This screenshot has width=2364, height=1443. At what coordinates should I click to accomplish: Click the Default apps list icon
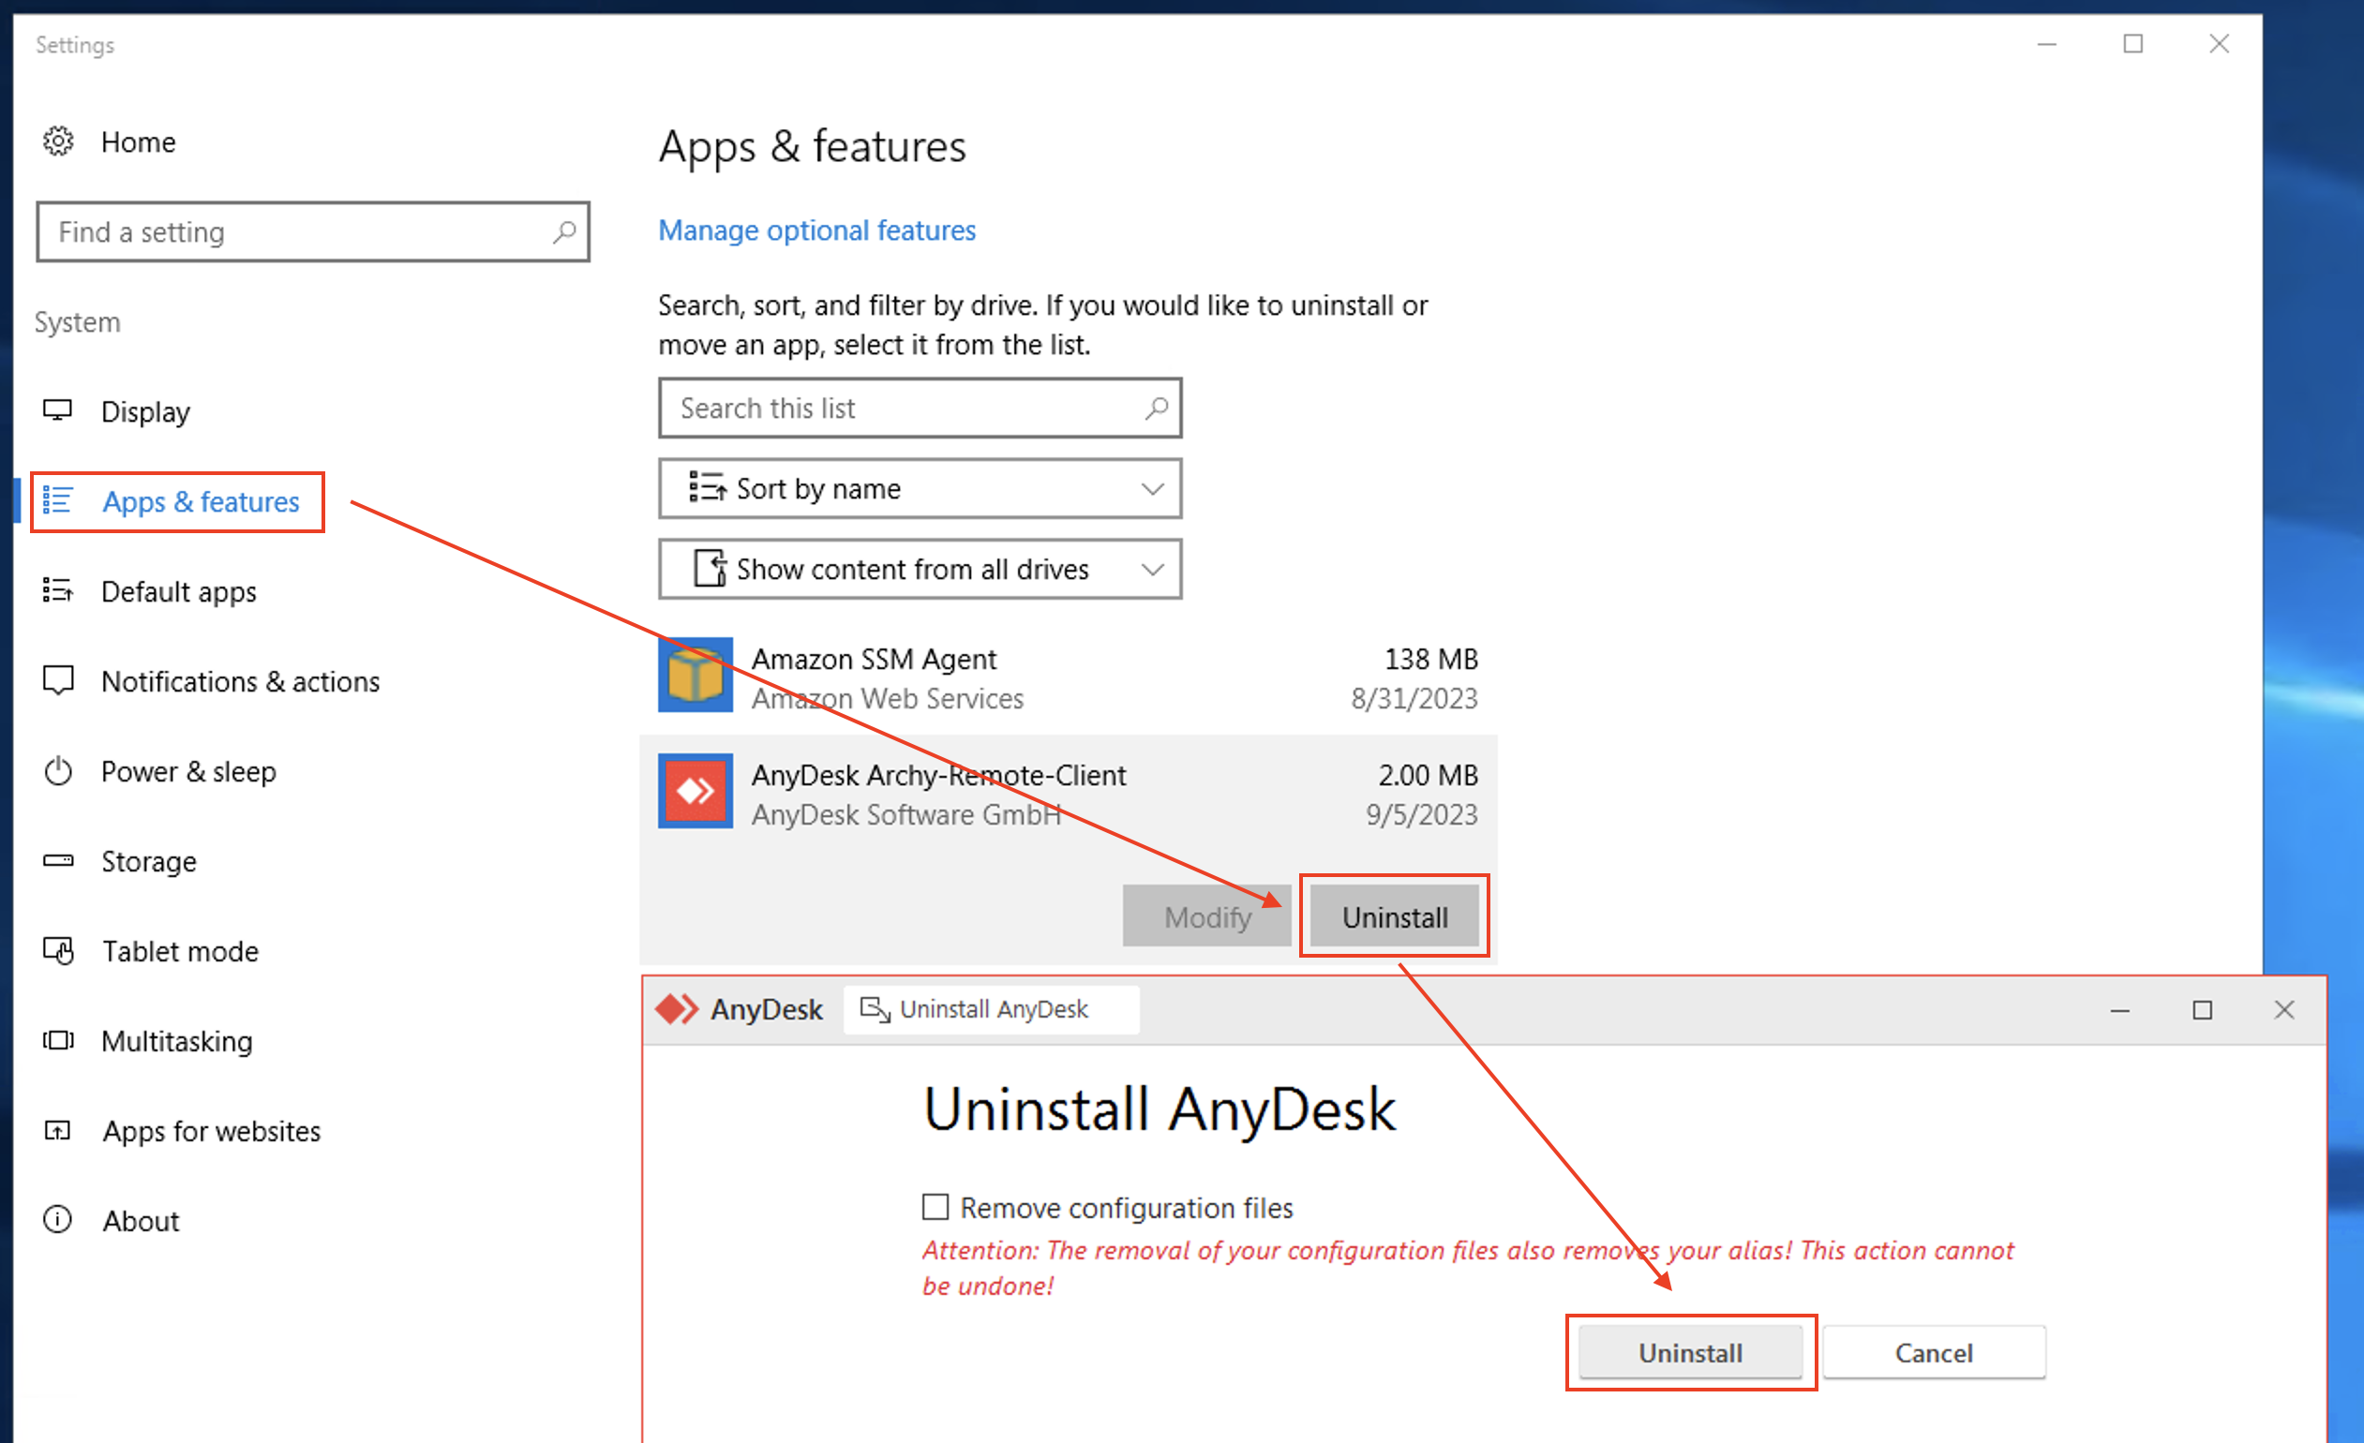tap(57, 590)
